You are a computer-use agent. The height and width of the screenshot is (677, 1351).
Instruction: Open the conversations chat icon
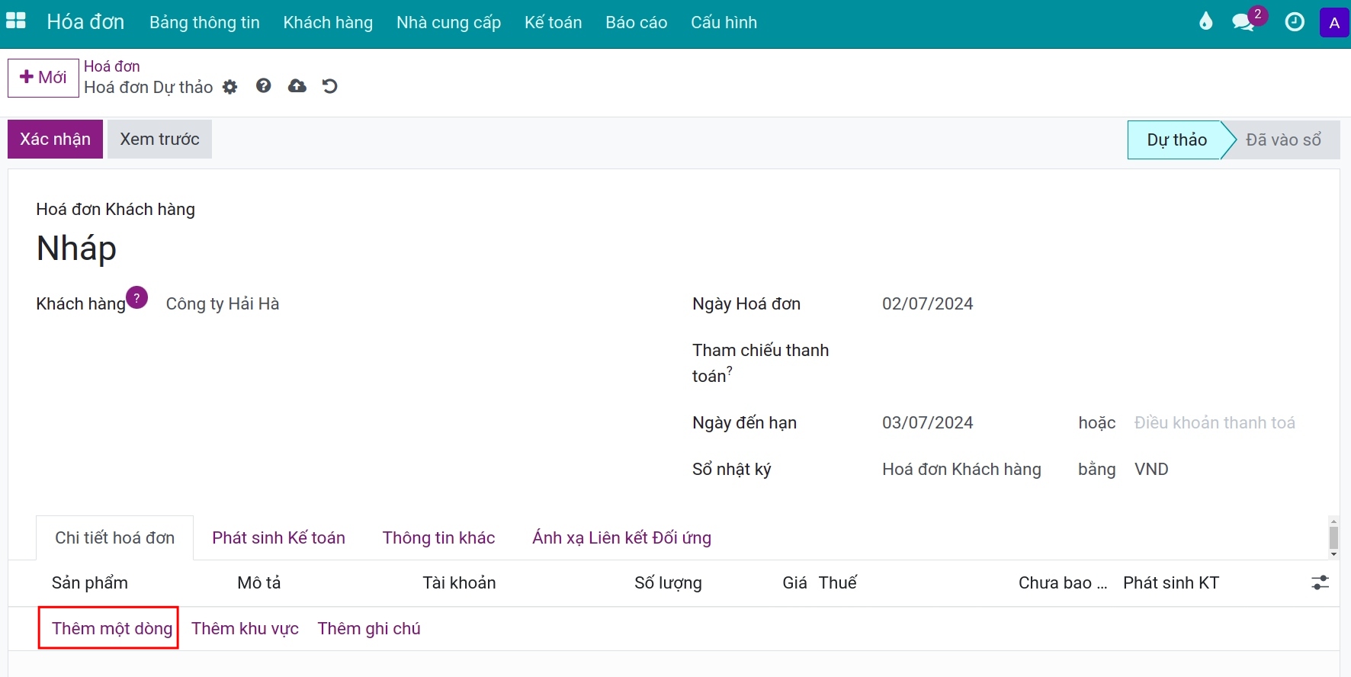[x=1244, y=22]
